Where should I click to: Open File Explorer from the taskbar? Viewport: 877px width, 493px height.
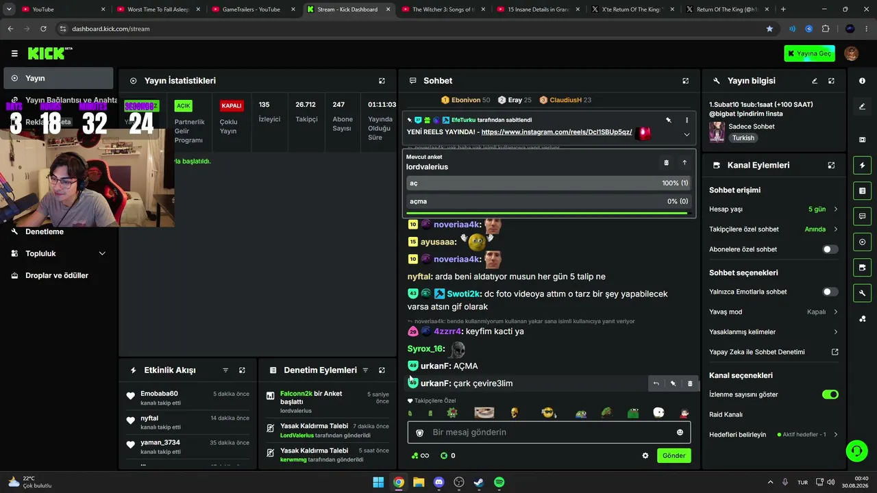click(419, 482)
